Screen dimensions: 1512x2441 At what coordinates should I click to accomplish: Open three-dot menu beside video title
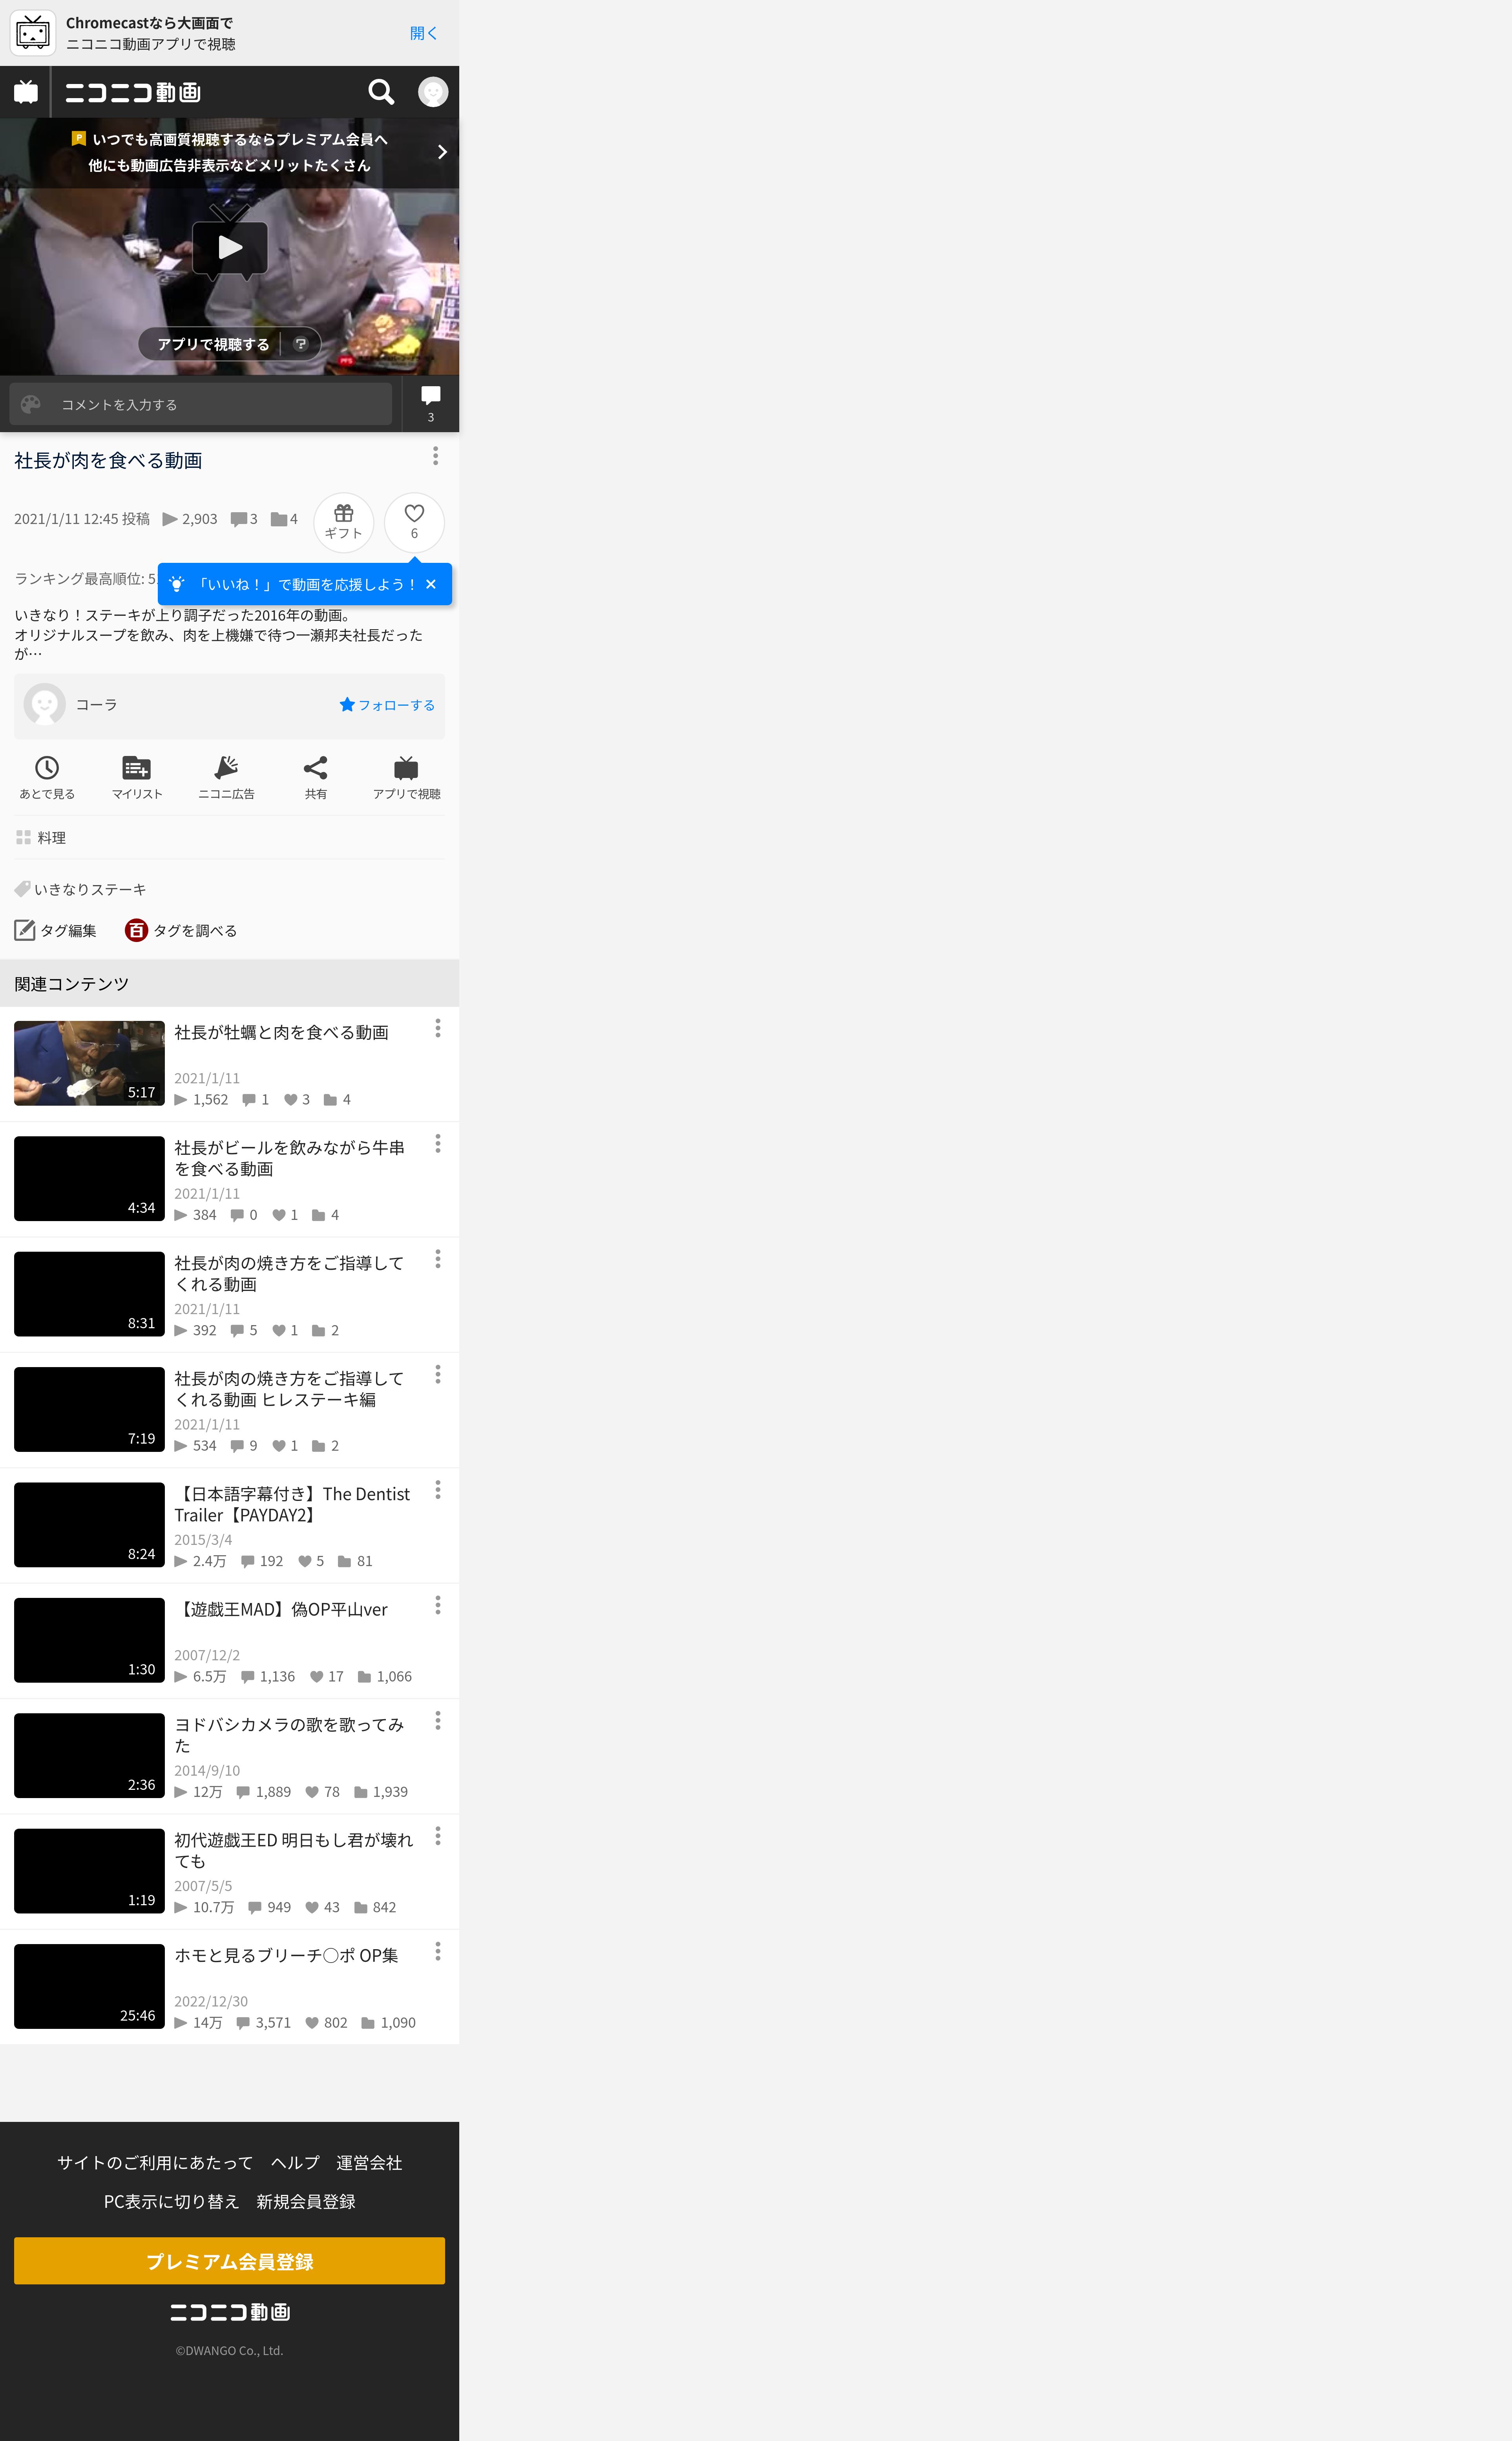coord(435,456)
